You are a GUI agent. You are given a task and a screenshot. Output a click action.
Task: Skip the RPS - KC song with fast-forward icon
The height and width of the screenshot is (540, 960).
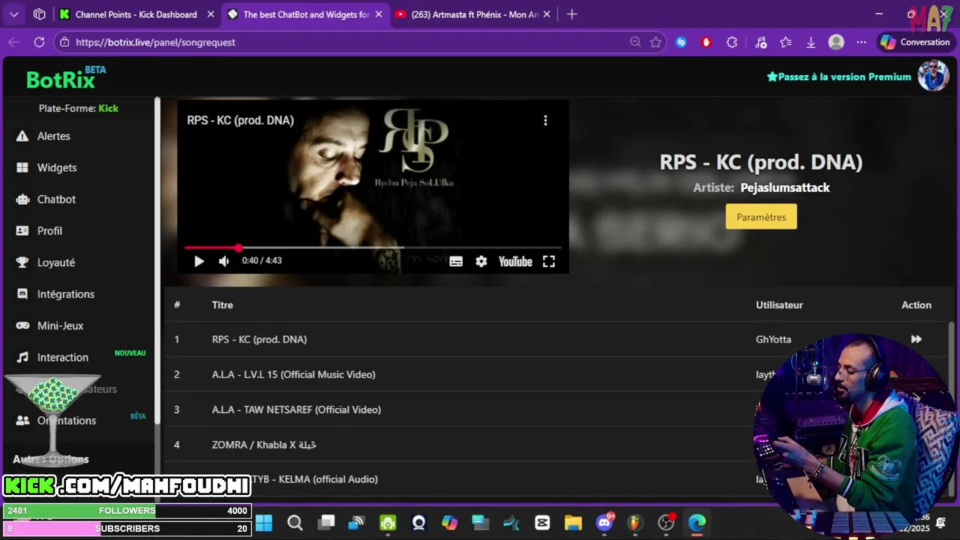click(916, 339)
